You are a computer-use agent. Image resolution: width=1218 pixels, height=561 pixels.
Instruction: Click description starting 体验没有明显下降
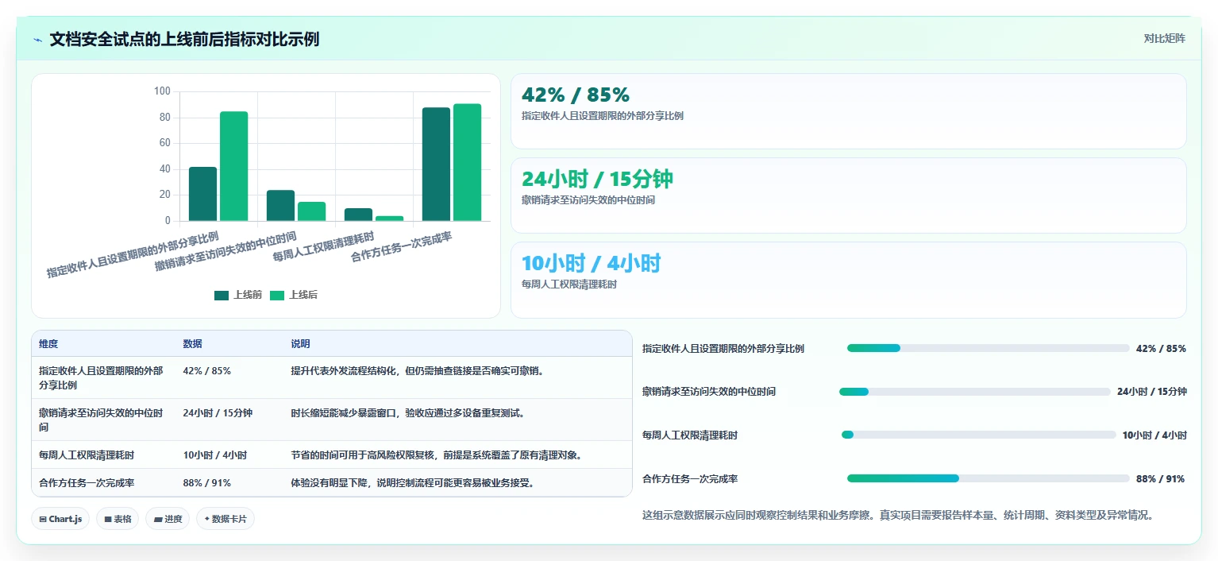click(x=412, y=482)
